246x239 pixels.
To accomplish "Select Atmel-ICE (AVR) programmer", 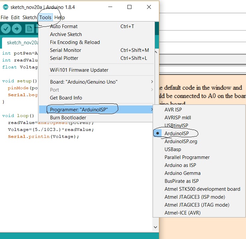I will (x=199, y=213).
